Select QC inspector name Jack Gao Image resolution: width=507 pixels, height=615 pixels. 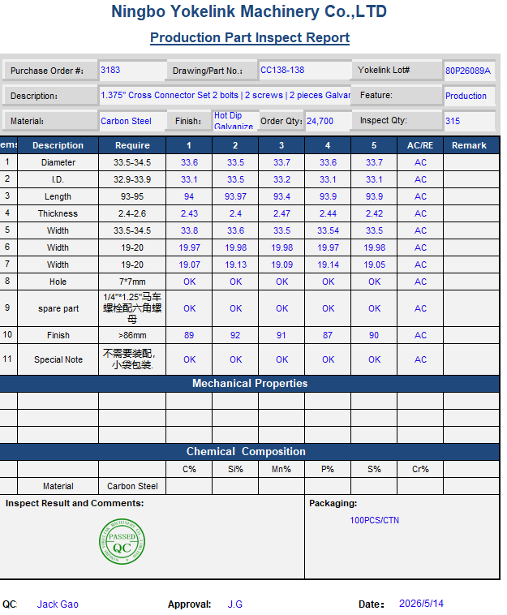(58, 604)
